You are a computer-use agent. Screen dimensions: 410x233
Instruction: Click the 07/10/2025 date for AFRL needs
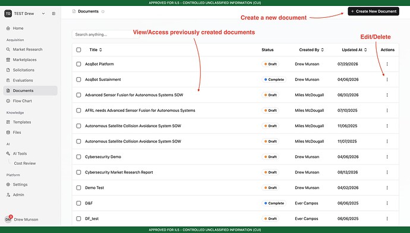coord(347,111)
